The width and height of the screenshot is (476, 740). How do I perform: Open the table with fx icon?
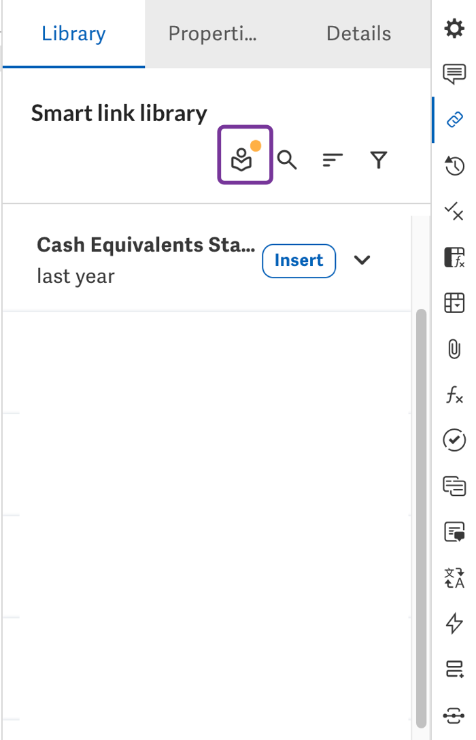pyautogui.click(x=454, y=257)
